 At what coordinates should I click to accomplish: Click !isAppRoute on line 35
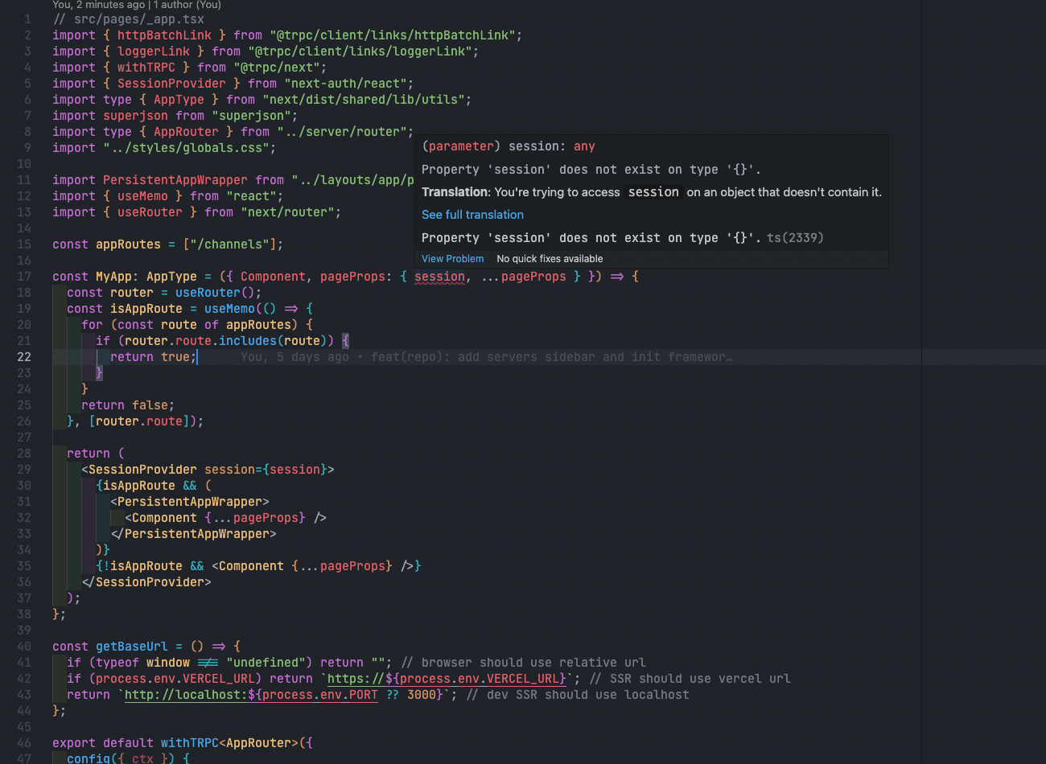(x=142, y=566)
